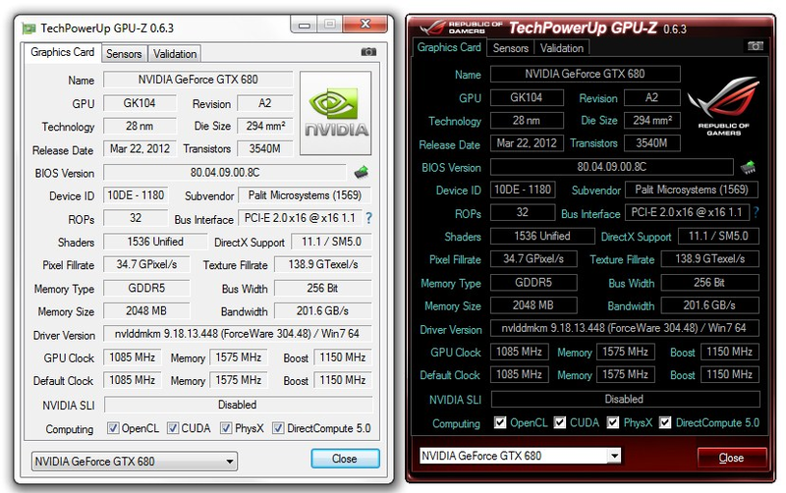Screen dimensions: 786x493
Task: Toggle the OpenCL checkbox in the light window
Action: click(113, 428)
